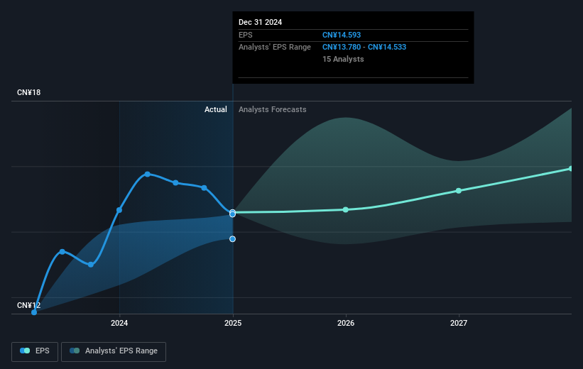Toggle the EPS legend button

coord(35,351)
